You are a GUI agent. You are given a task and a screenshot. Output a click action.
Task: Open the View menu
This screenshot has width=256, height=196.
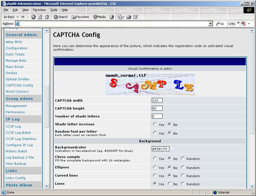pyautogui.click(x=25, y=10)
